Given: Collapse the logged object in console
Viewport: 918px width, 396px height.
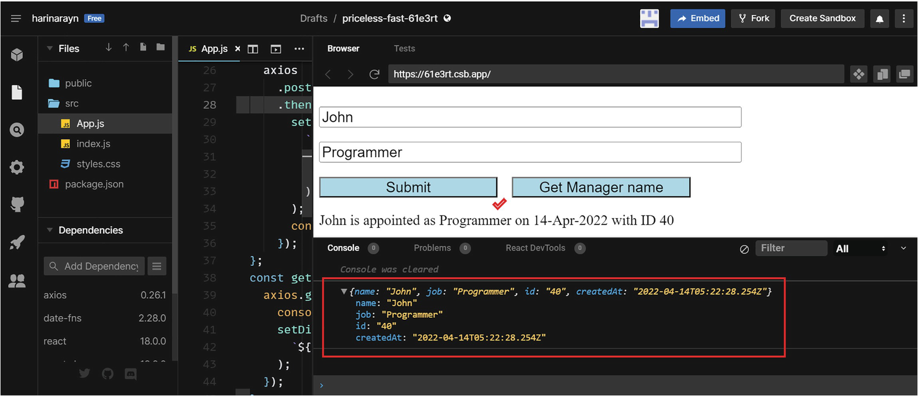Looking at the screenshot, I should (344, 292).
